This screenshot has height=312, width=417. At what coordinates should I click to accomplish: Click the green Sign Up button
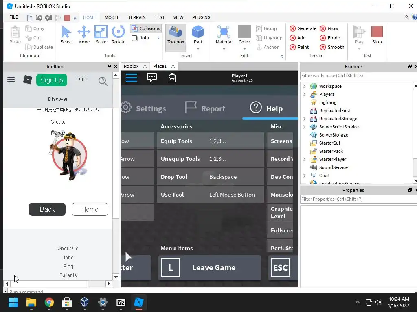[x=52, y=80]
